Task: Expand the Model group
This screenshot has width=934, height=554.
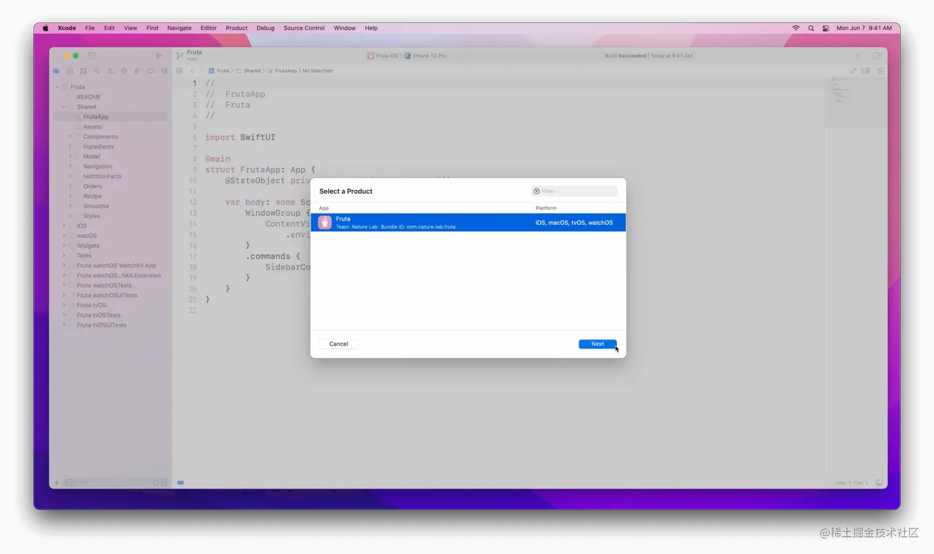Action: [70, 156]
